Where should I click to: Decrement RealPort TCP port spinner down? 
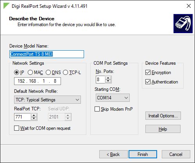(x=34, y=118)
